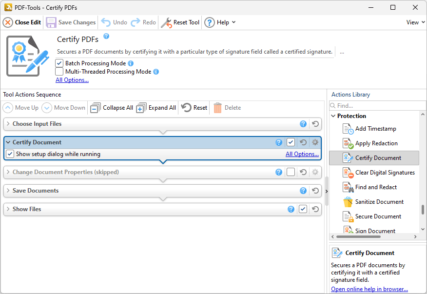Enable Multi-Threaded Processing Mode checkbox
The height and width of the screenshot is (294, 427).
(59, 72)
